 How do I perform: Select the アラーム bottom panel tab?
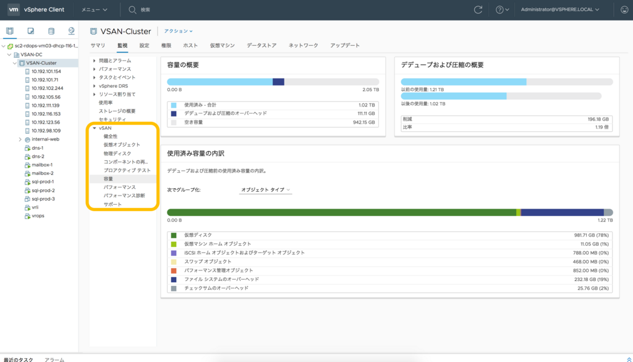(x=54, y=359)
